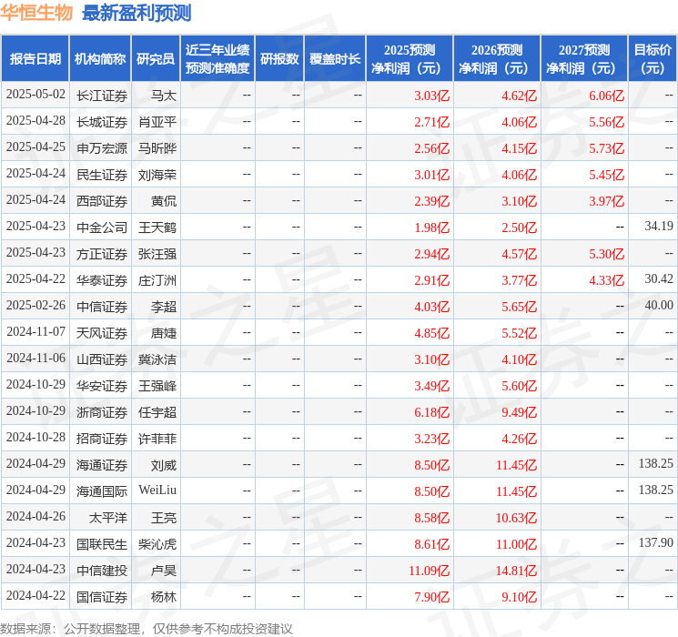Viewport: 678px width, 637px height.
Task: Click target price 30.42
Action: coord(659,278)
